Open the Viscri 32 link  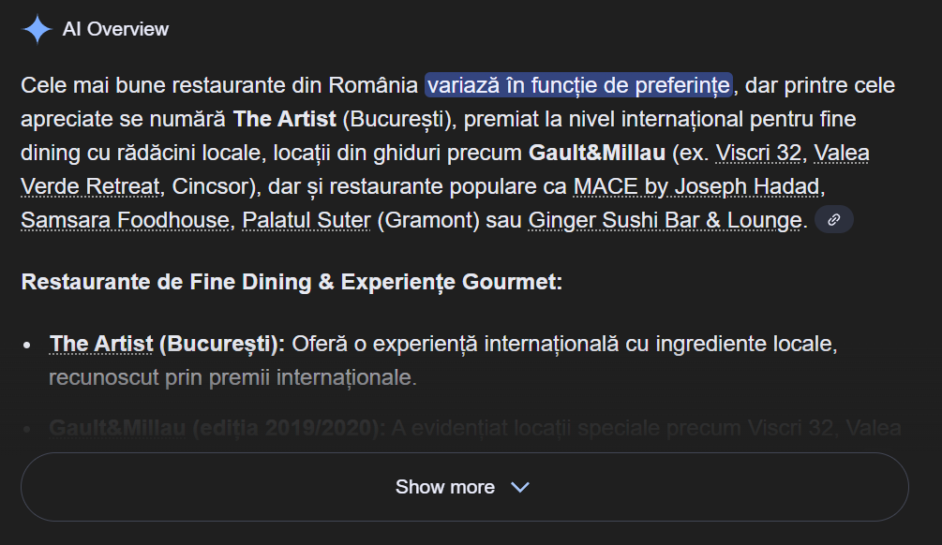(x=758, y=153)
